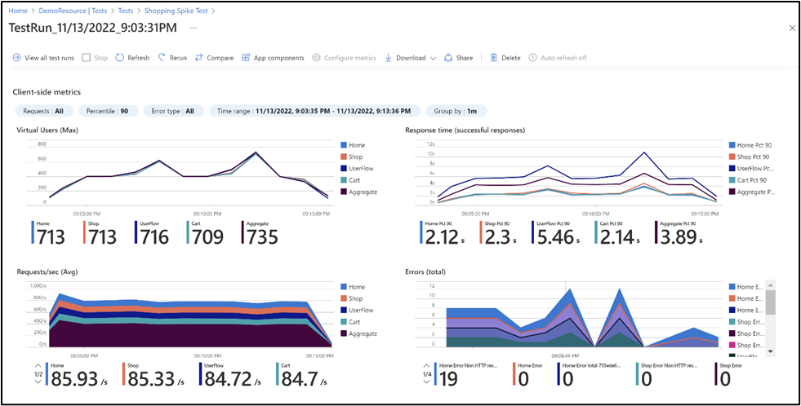Open the ellipsis menu next to test run title

point(193,28)
